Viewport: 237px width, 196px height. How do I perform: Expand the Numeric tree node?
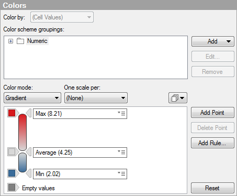pos(10,41)
